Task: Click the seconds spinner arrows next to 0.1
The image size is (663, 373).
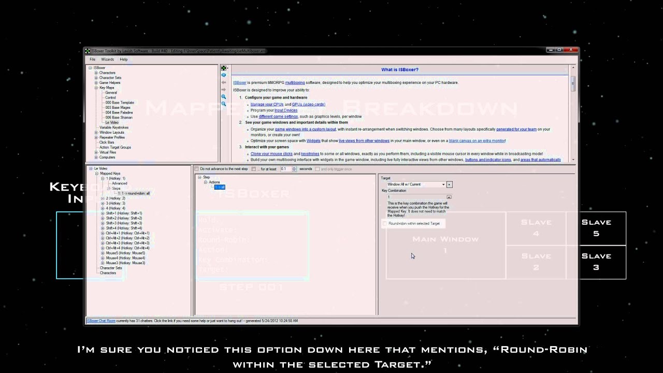Action: point(295,169)
